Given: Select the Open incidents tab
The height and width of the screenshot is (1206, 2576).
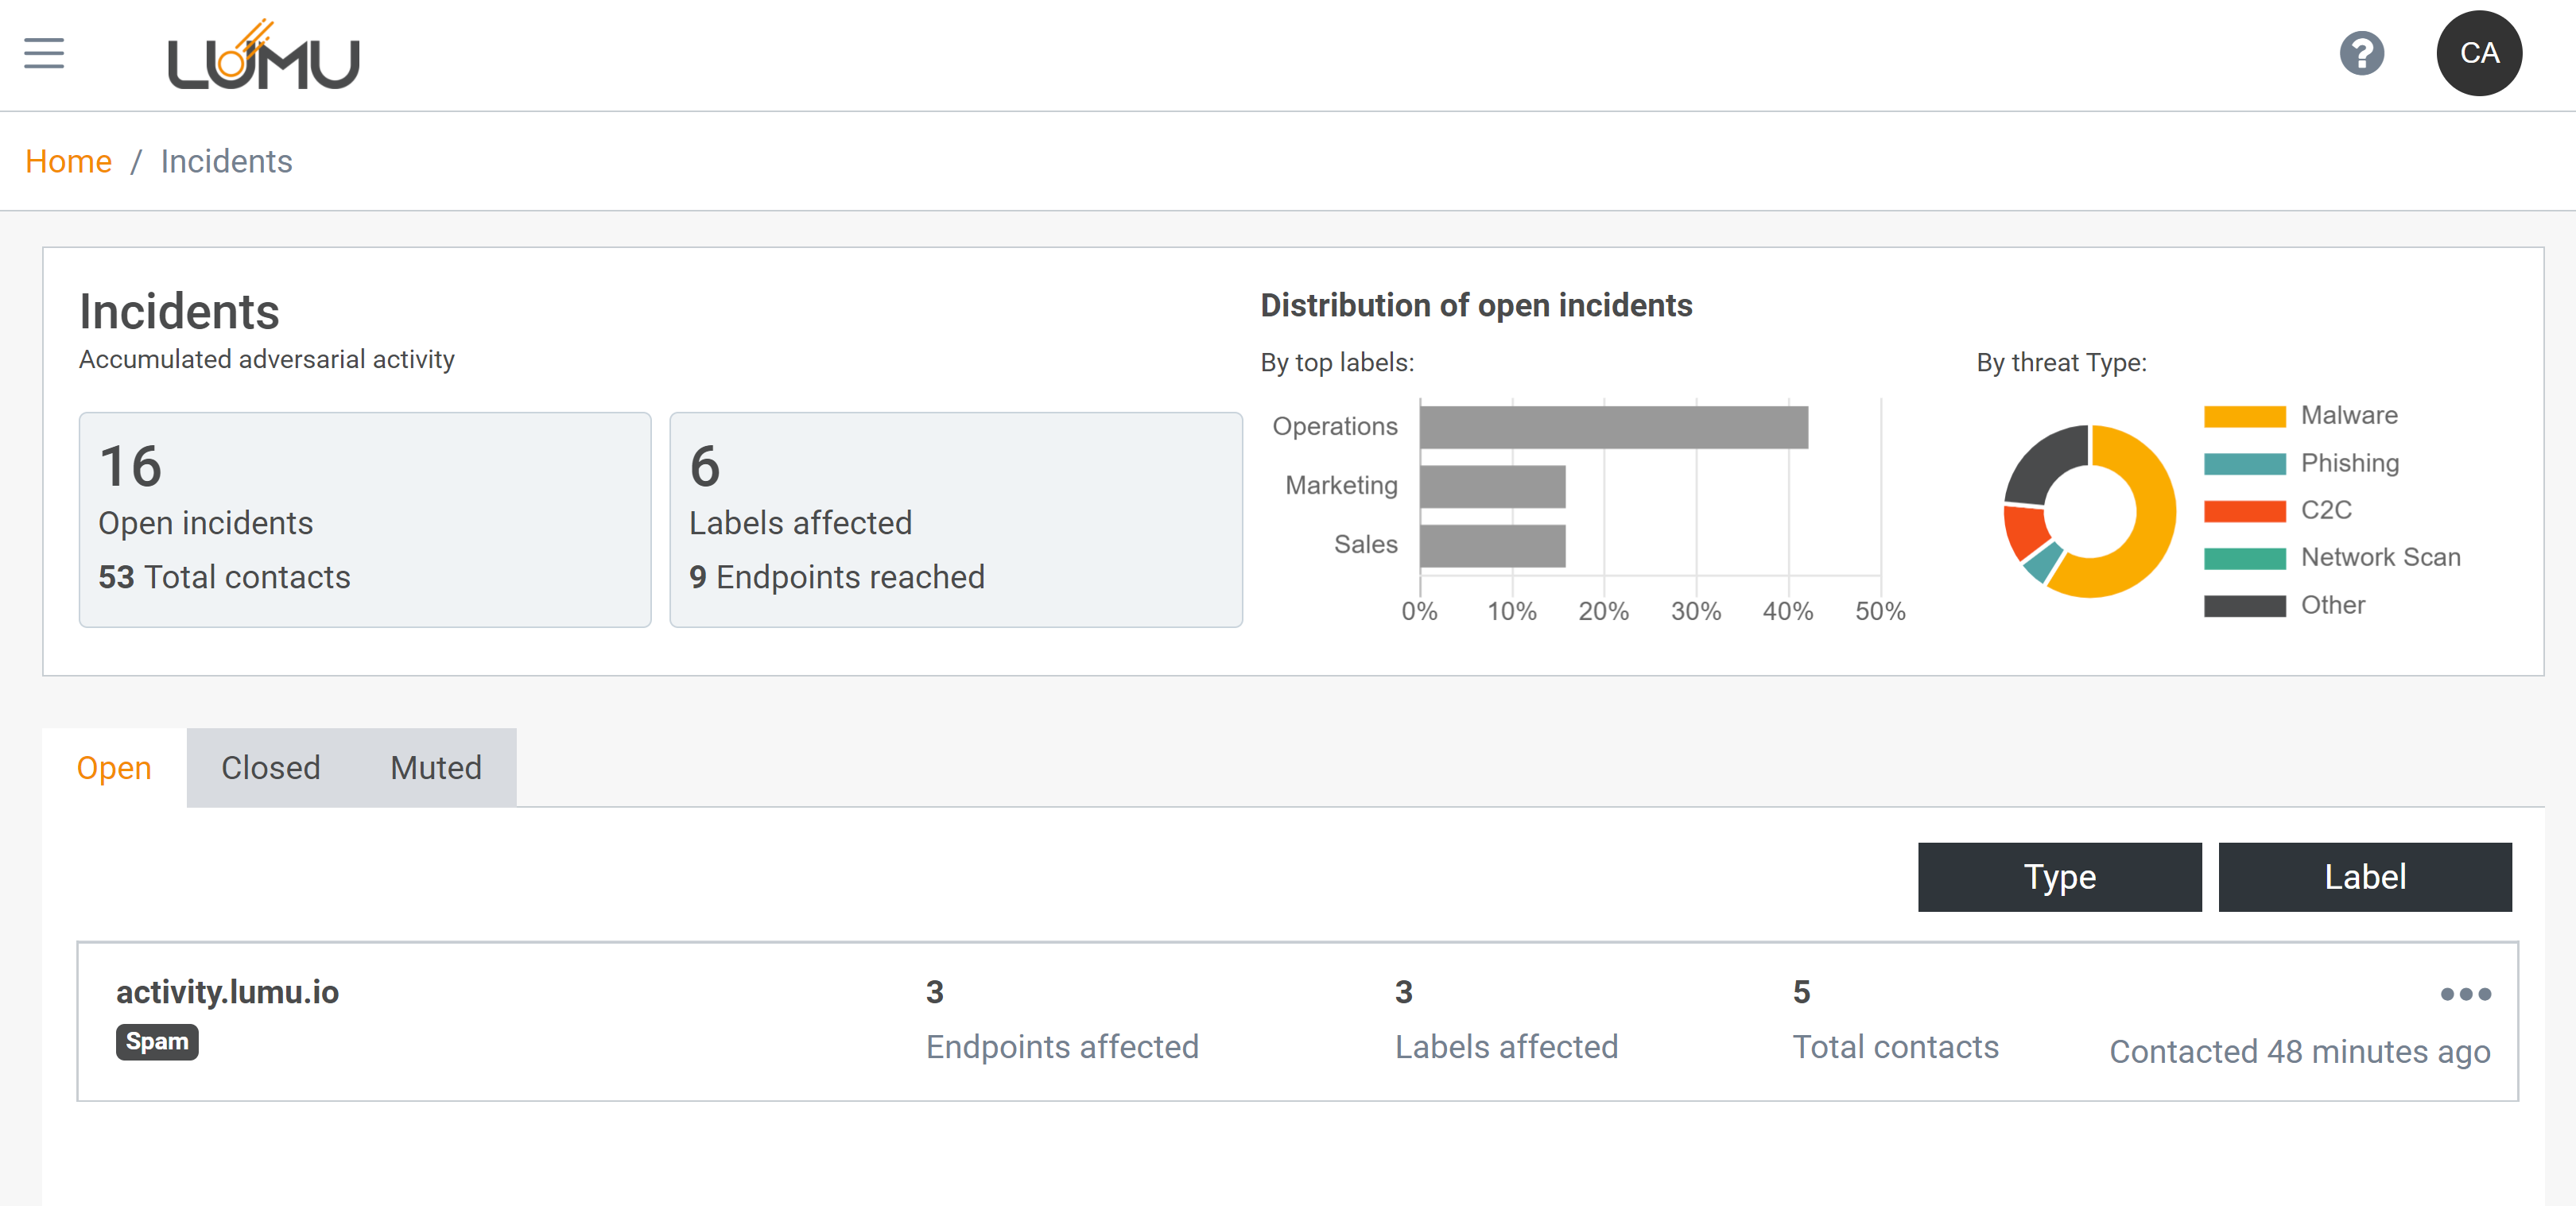Looking at the screenshot, I should click(114, 767).
